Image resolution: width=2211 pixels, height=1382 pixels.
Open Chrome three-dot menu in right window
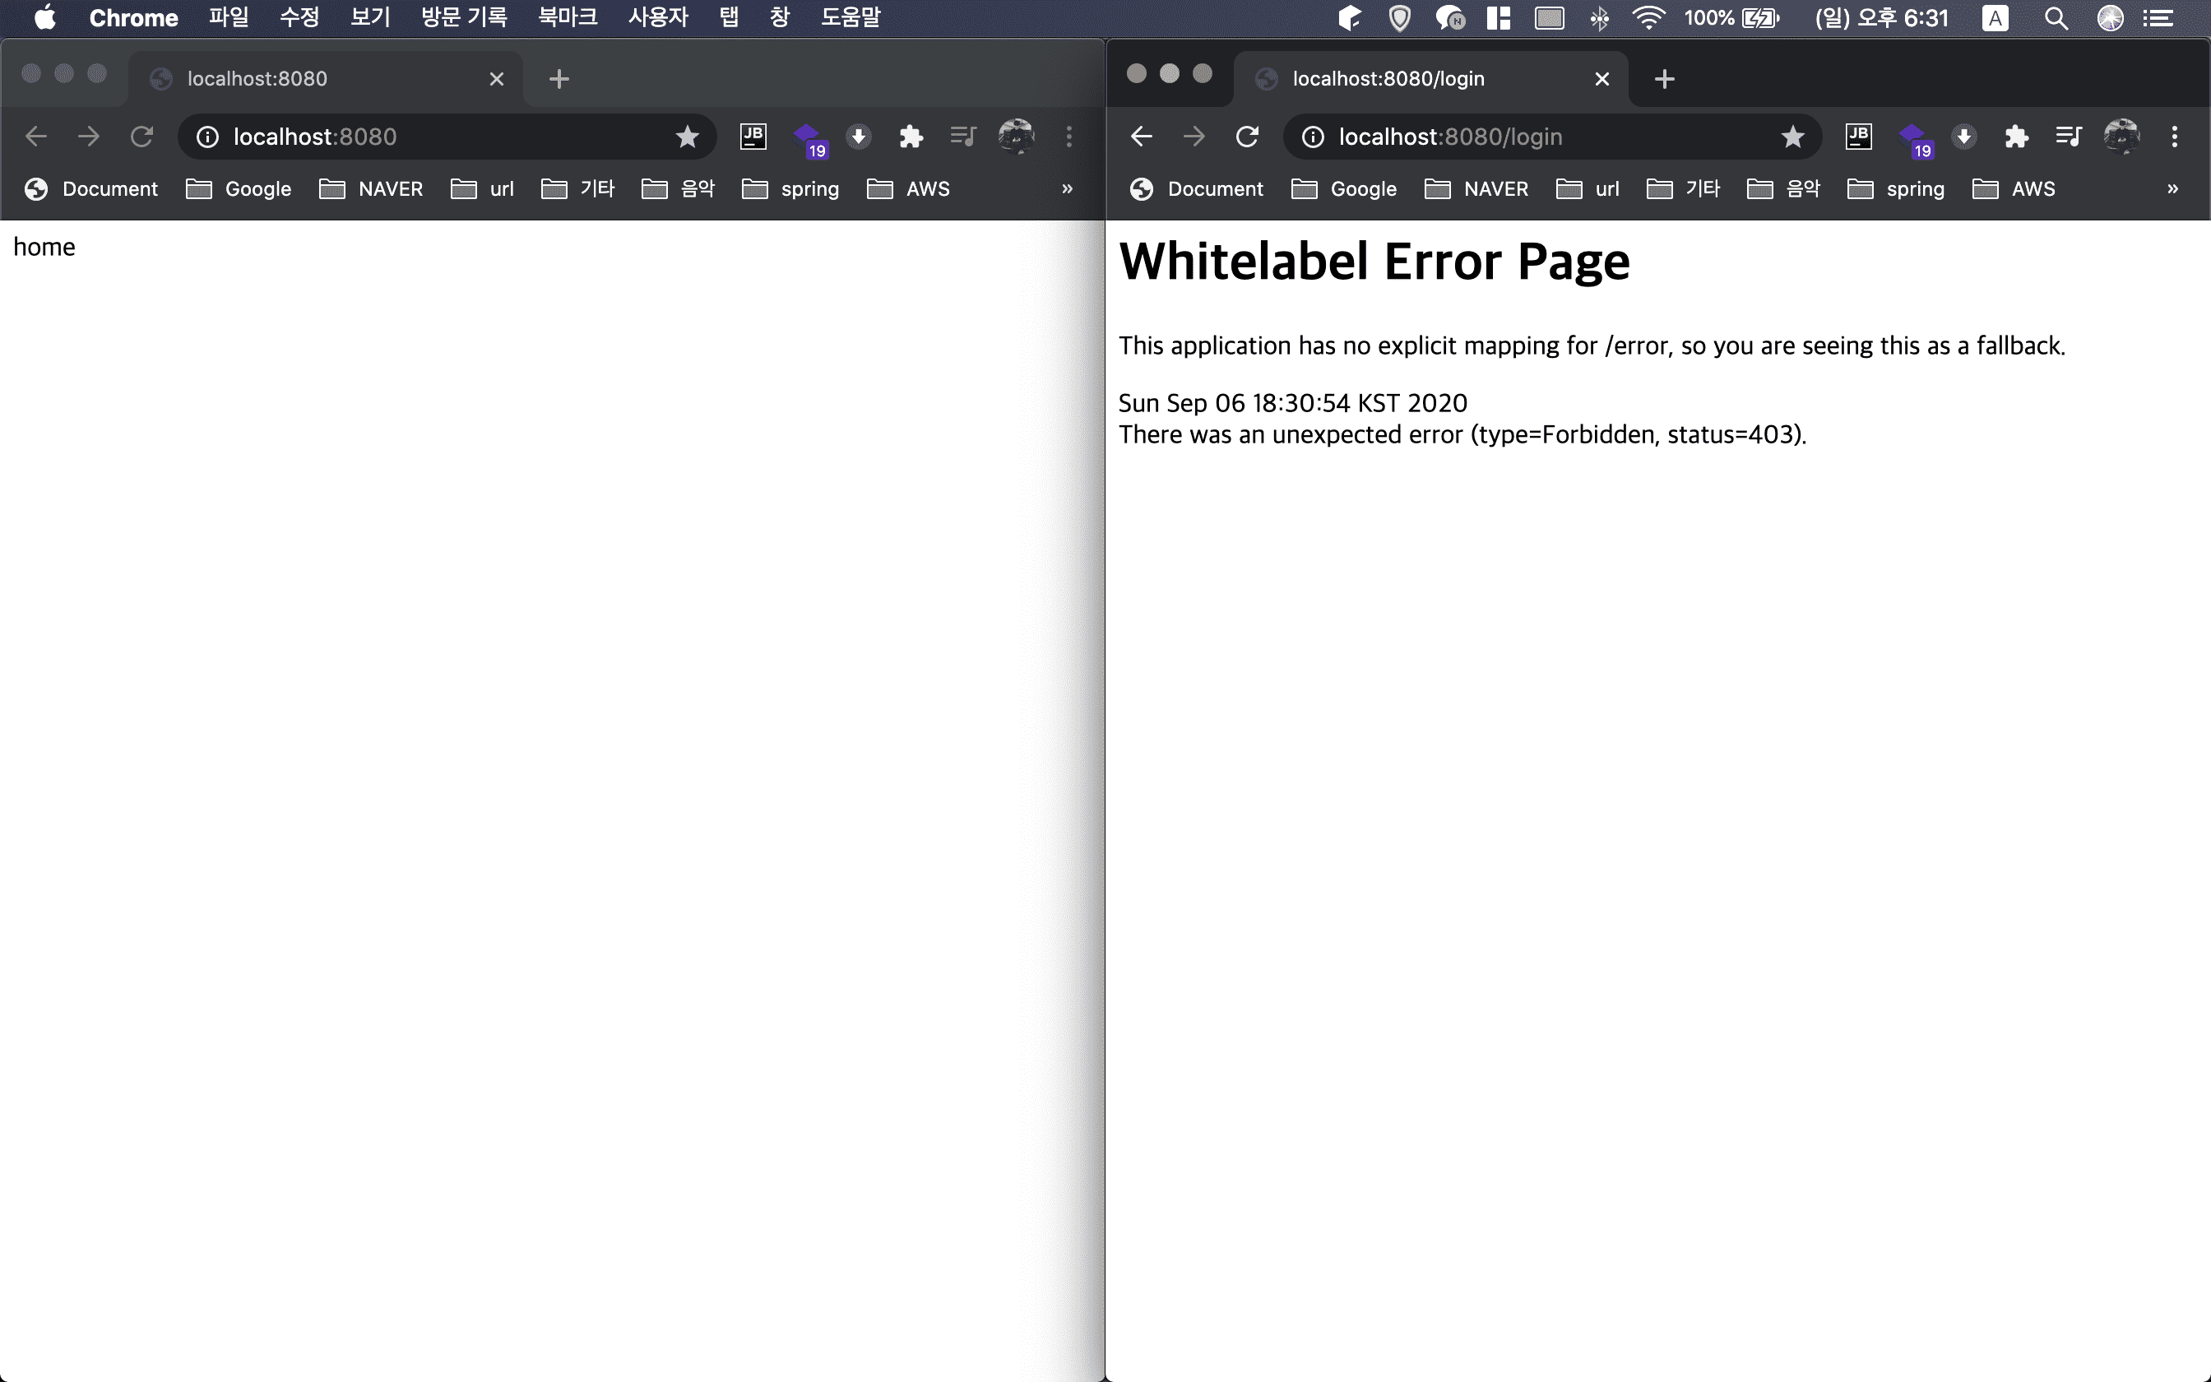click(2175, 137)
